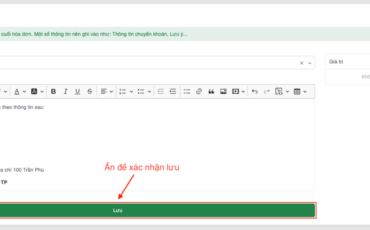Clear the select field with the X
This screenshot has width=370, height=230.
tap(302, 63)
